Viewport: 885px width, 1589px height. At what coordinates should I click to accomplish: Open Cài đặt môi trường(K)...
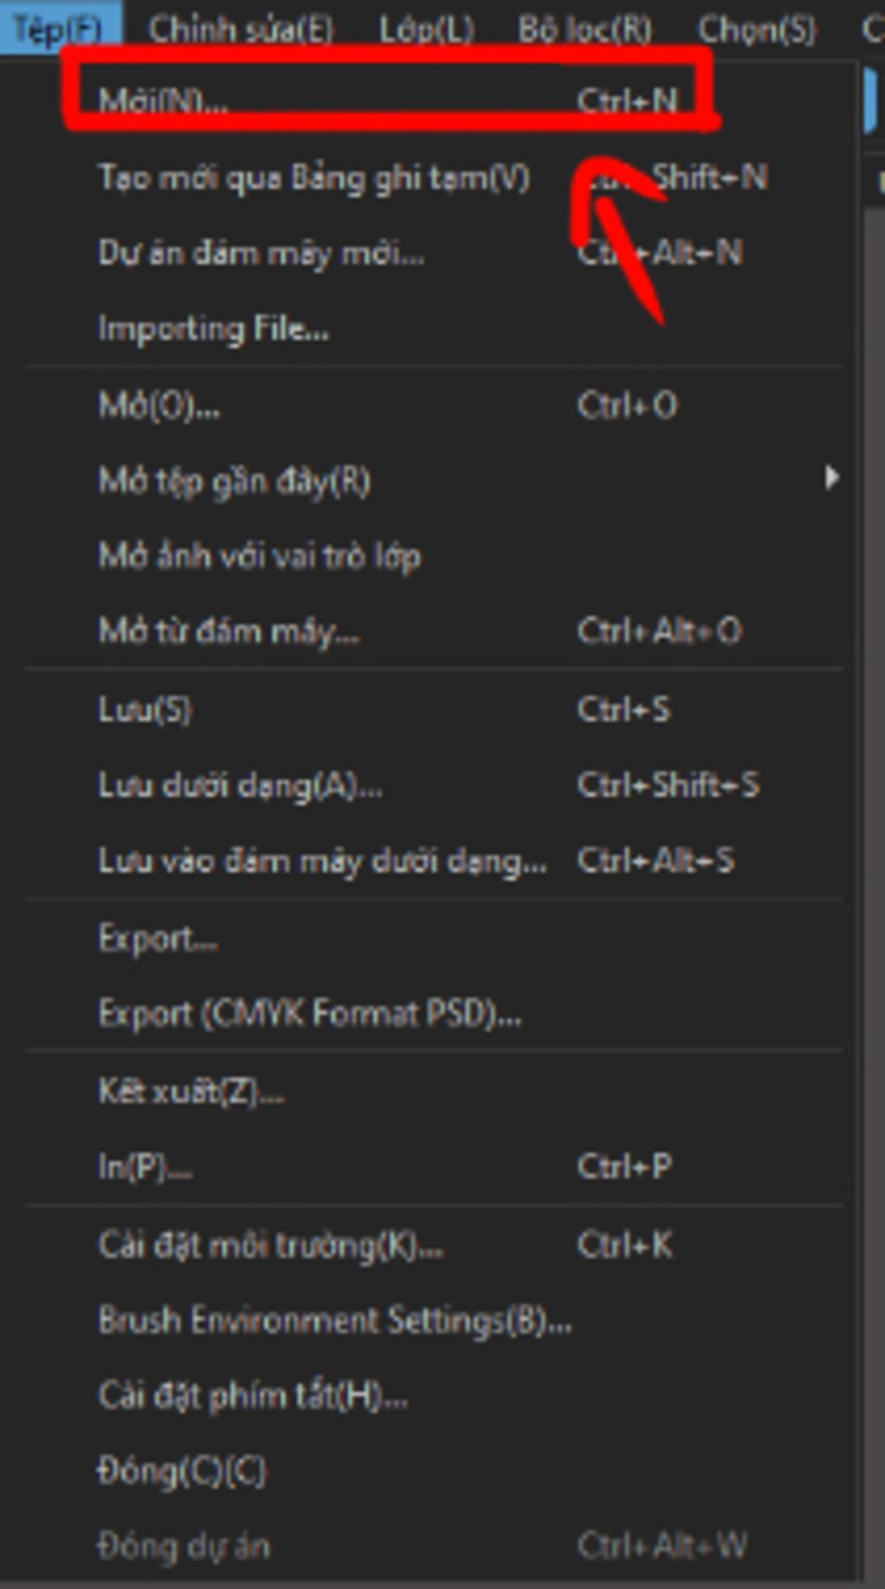pos(271,1245)
